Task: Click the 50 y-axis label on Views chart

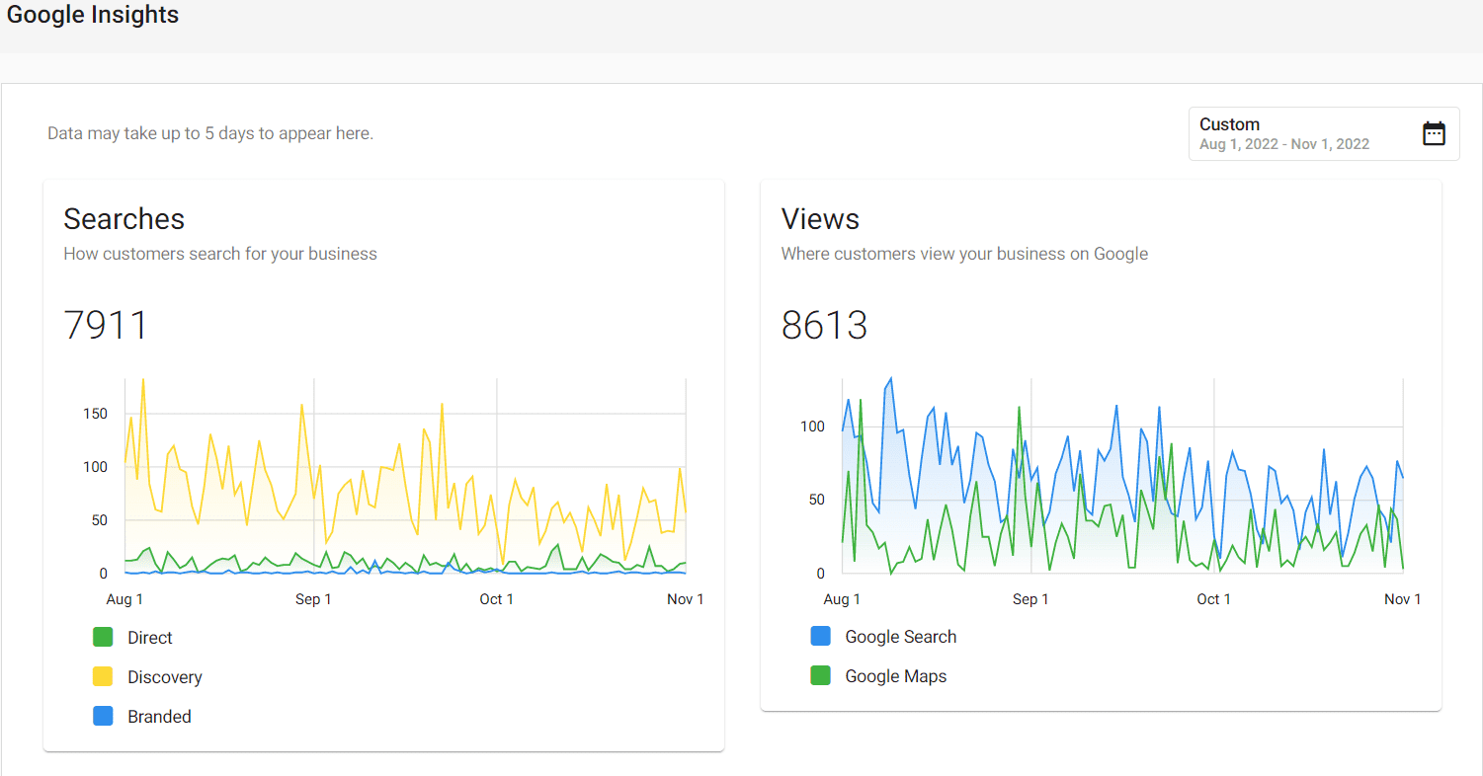Action: click(x=816, y=500)
